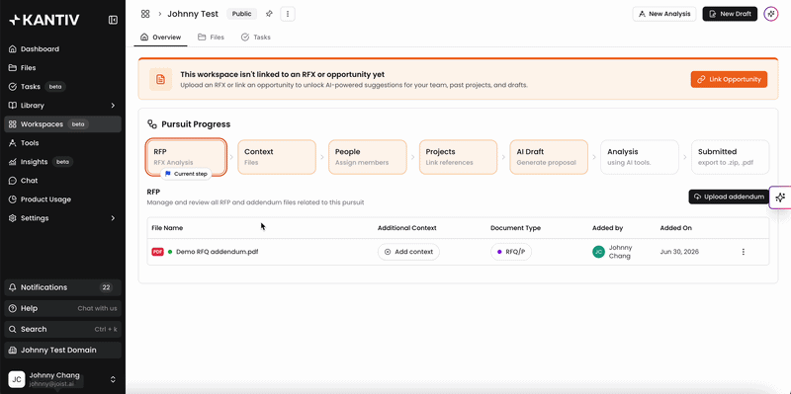Click the Link Opportunity button
This screenshot has height=394, width=791.
[x=729, y=80]
